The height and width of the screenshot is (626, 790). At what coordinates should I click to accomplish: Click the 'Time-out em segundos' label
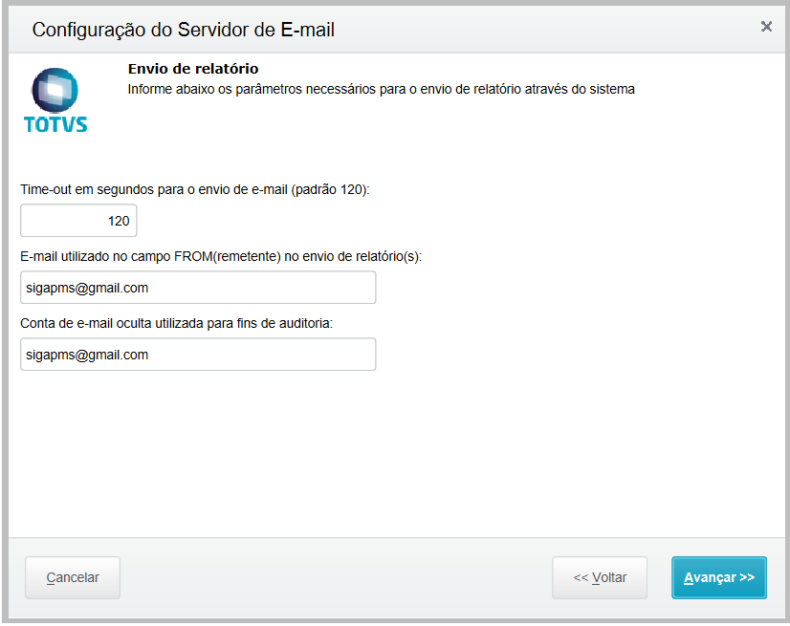195,190
